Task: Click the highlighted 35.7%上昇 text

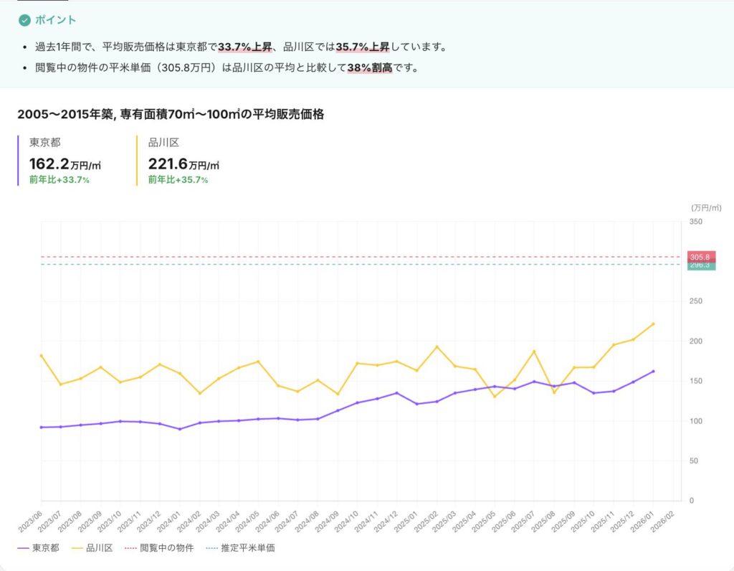Action: coord(362,48)
